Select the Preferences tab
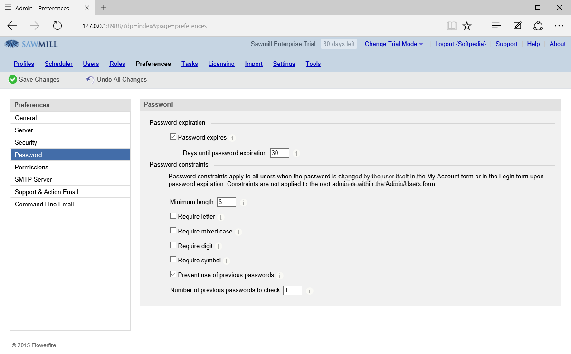This screenshot has width=571, height=354. click(153, 64)
